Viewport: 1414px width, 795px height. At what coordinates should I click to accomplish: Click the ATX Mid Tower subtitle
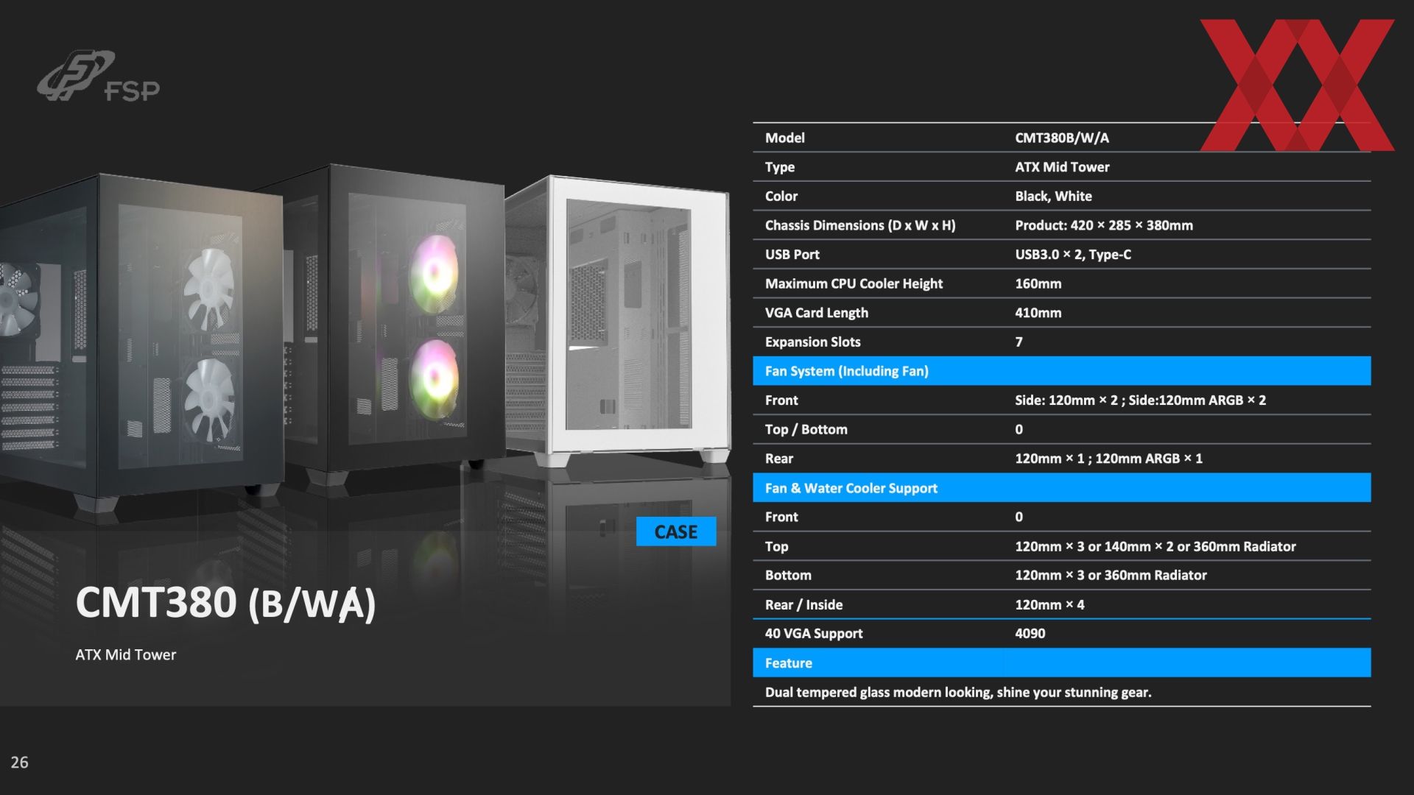(x=126, y=654)
